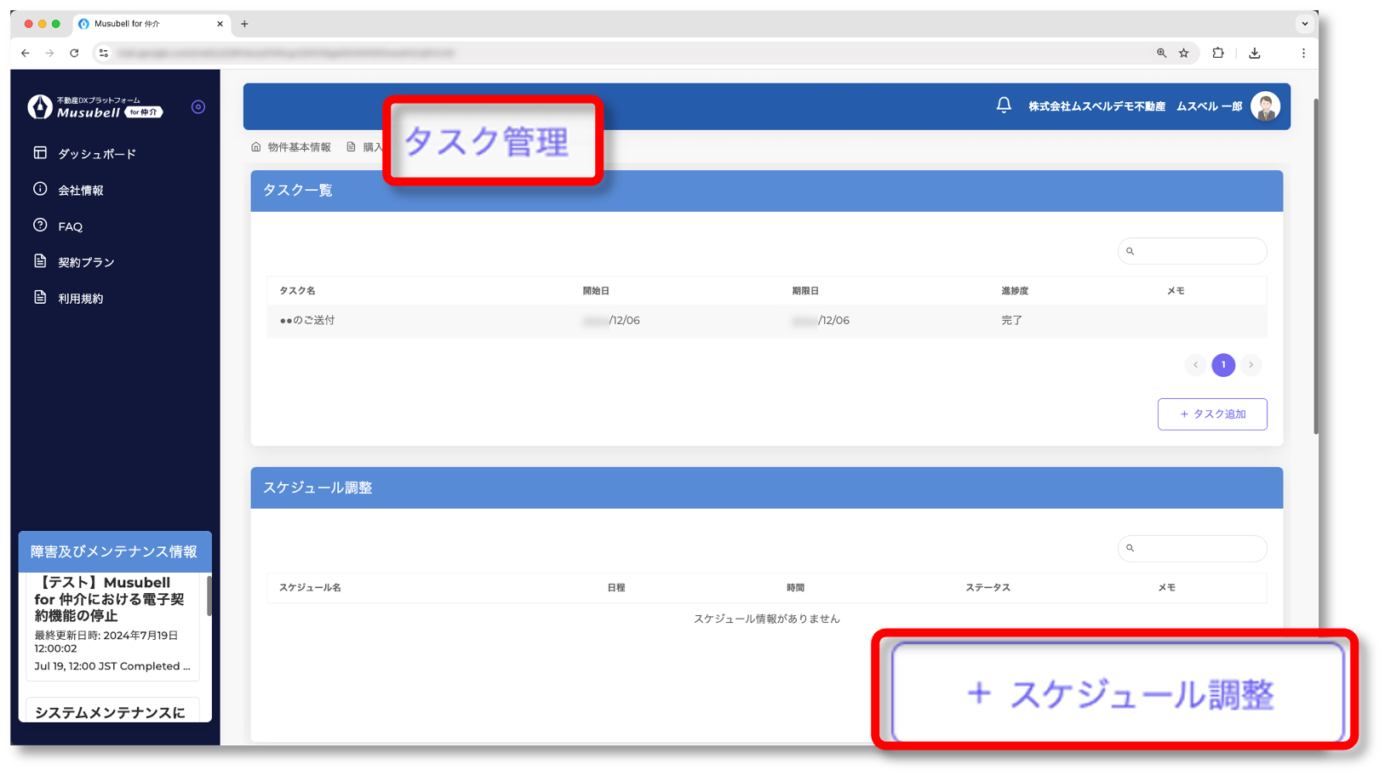Screen dimensions: 1385x776
Task: Select page 1 in task pagination
Action: (x=1223, y=365)
